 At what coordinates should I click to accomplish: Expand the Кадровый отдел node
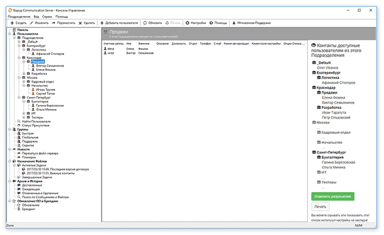pos(24,81)
